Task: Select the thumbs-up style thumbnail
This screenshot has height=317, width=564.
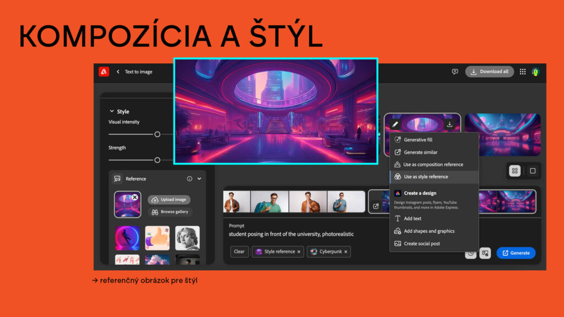Action: (157, 238)
